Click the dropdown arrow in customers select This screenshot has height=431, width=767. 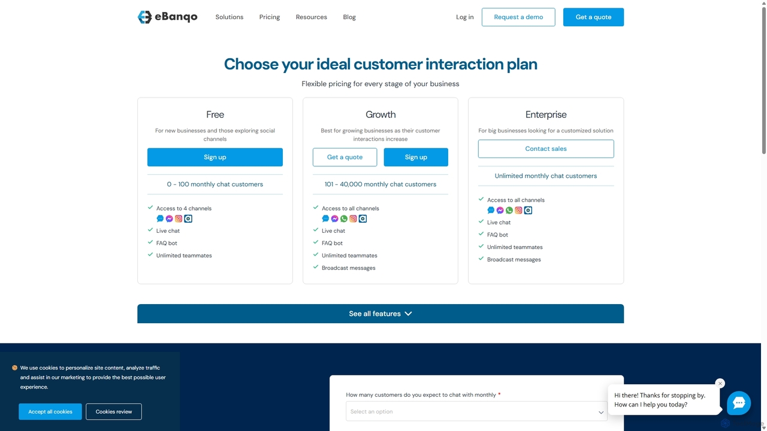[x=600, y=412]
